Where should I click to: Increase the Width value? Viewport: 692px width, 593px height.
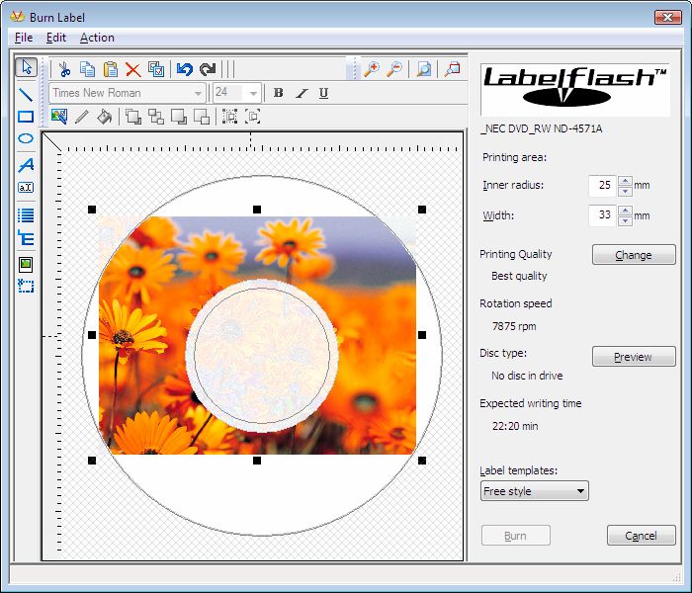tap(625, 211)
